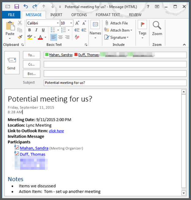Click Attach File
Screen dimensions: 191x200
tap(116, 23)
